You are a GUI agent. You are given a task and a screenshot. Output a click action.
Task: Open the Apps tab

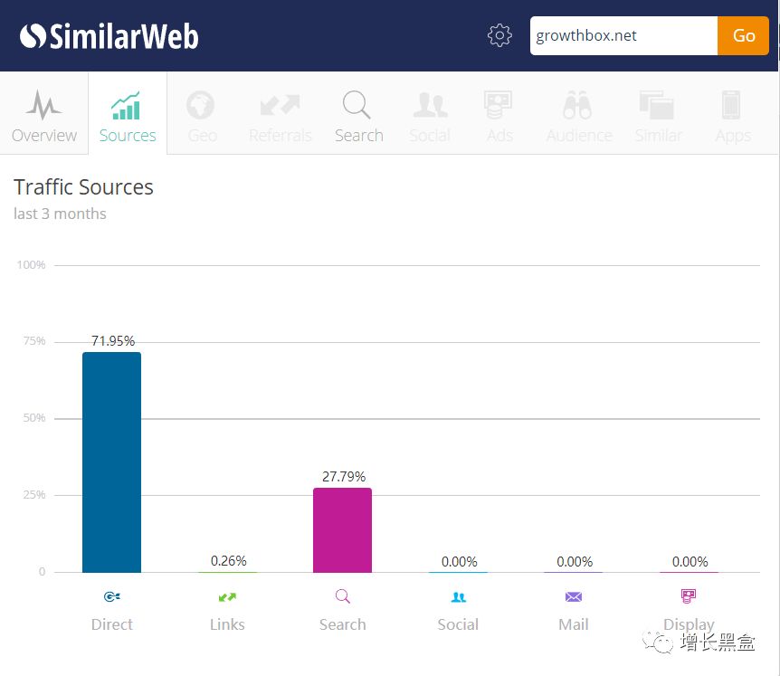point(732,116)
